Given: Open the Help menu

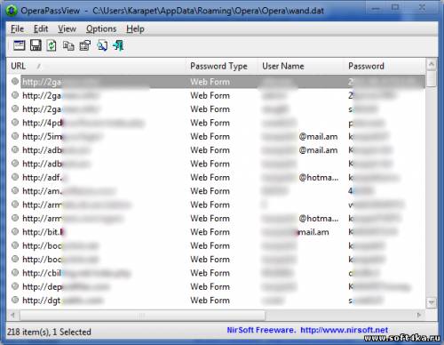Looking at the screenshot, I should (x=135, y=29).
